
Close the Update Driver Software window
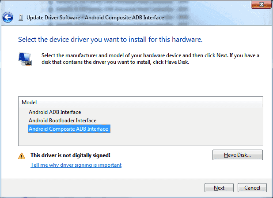261,4
